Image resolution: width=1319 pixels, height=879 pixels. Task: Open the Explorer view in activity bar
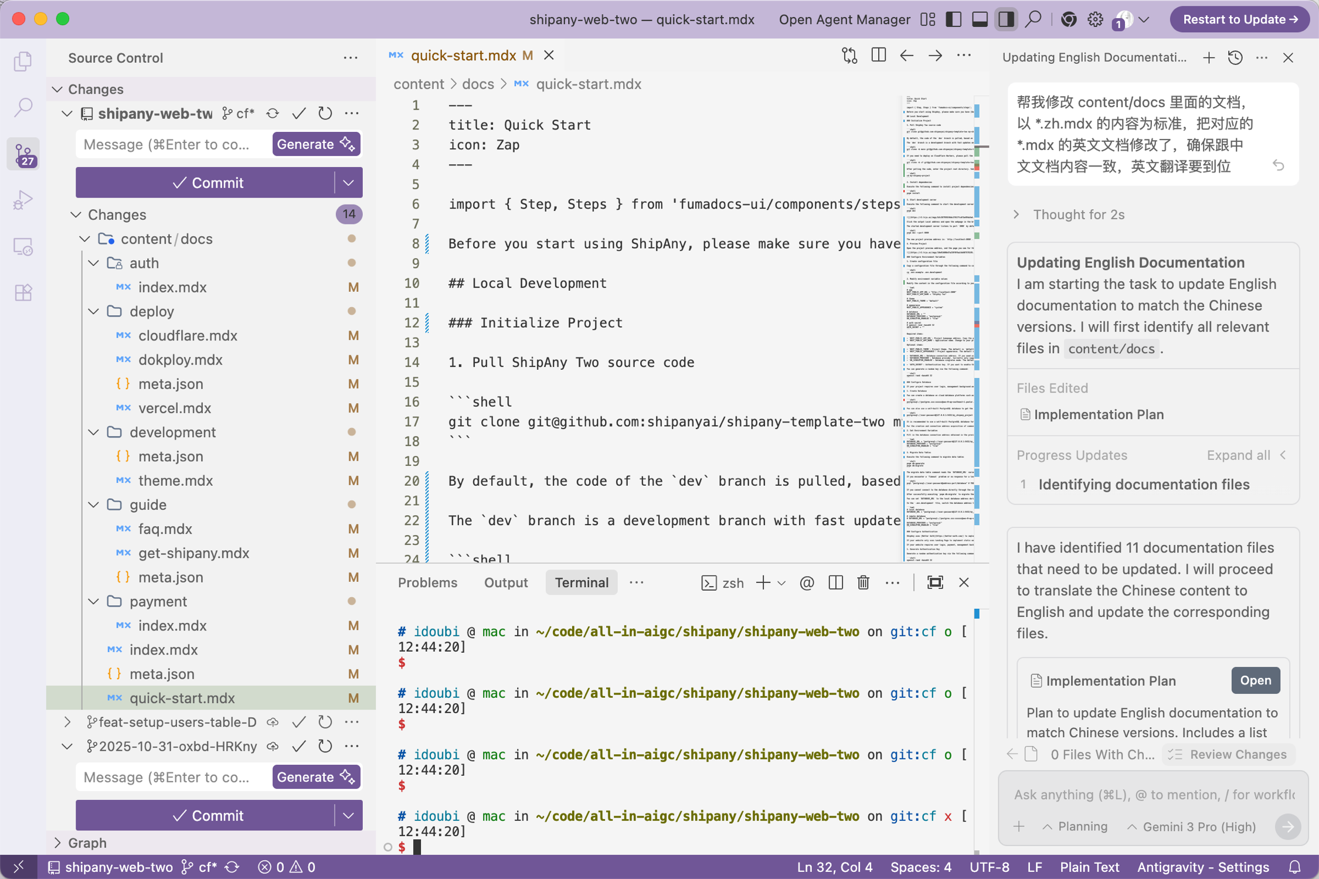coord(23,61)
